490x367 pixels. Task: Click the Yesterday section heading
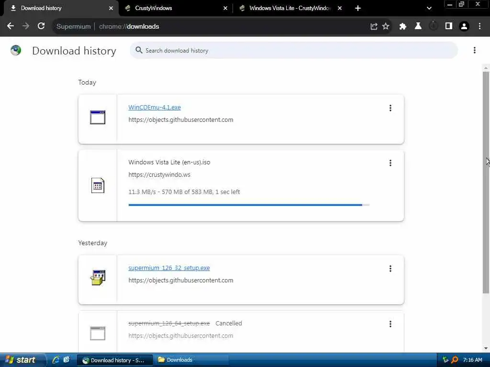tap(92, 243)
